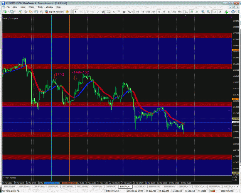Toggle the Terminal panel icon
The width and height of the screenshot is (241, 194).
pyautogui.click(x=36, y=12)
